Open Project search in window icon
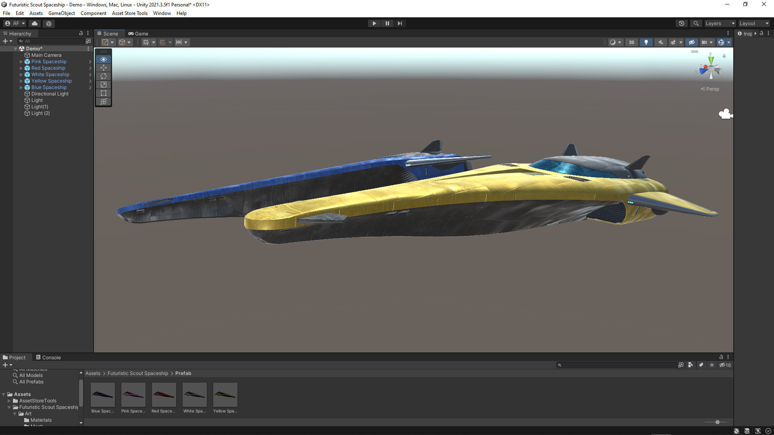774x435 pixels. [681, 365]
